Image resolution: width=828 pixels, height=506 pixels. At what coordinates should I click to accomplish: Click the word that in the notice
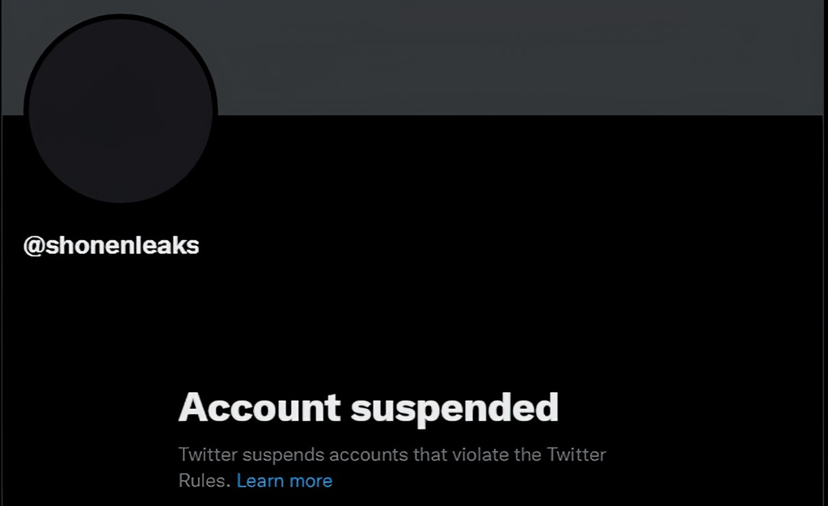tap(431, 454)
